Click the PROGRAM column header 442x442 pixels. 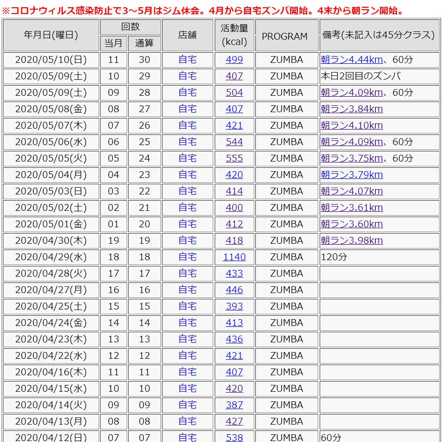287,35
